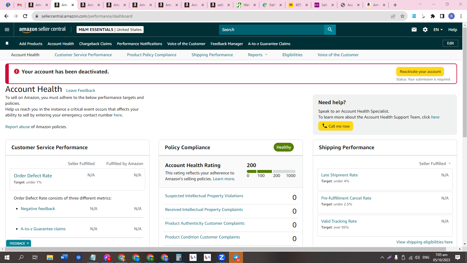
Task: Click the browser address bar URL
Action: pos(87,16)
